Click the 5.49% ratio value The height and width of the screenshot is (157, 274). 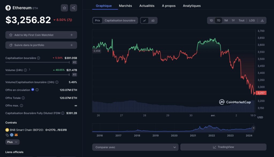(73, 82)
